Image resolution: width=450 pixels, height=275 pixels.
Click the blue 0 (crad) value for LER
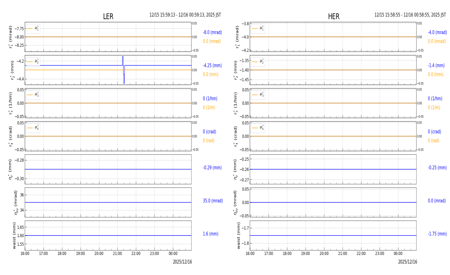(209, 132)
